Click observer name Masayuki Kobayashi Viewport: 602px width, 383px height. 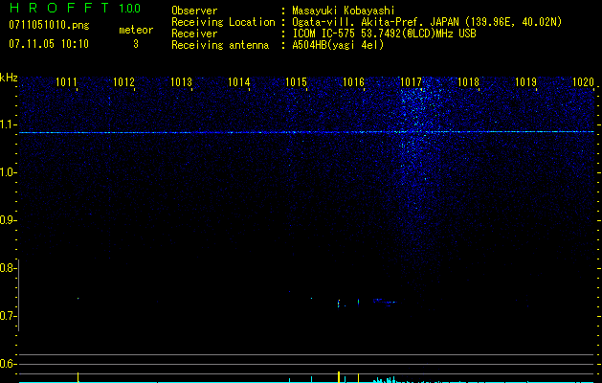pos(344,11)
